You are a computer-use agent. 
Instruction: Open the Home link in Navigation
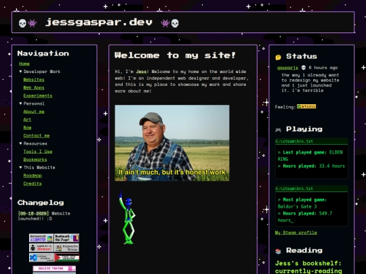click(24, 64)
